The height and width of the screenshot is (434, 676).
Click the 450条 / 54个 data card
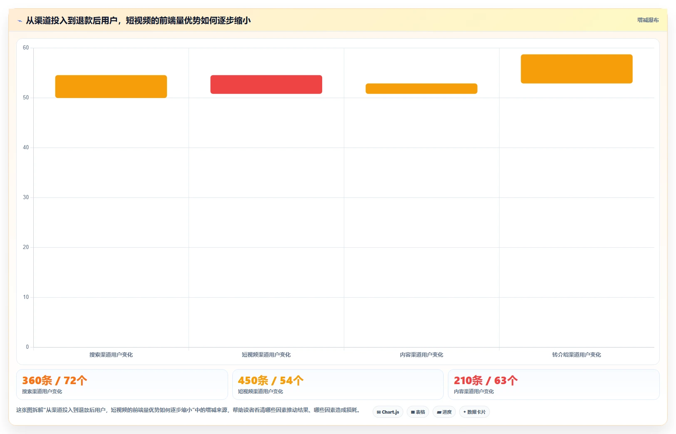338,385
